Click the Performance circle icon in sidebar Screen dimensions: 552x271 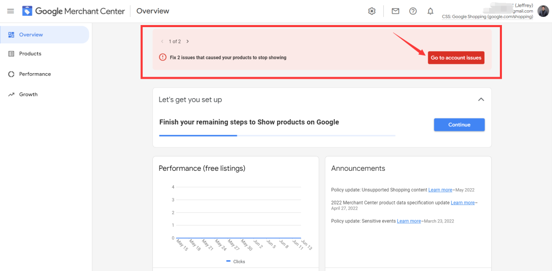coord(11,74)
